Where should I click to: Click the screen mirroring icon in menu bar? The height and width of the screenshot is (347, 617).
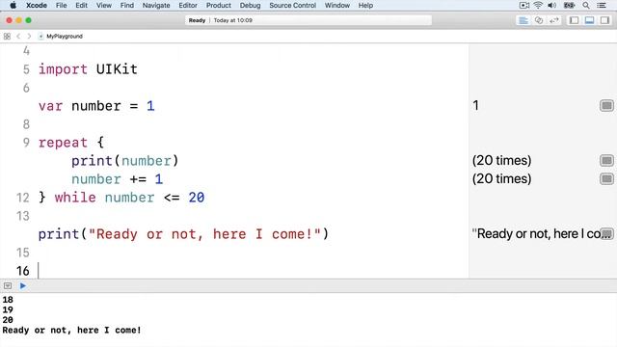click(x=523, y=5)
